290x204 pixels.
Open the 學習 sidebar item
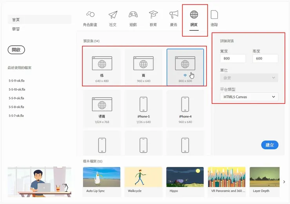pos(16,29)
